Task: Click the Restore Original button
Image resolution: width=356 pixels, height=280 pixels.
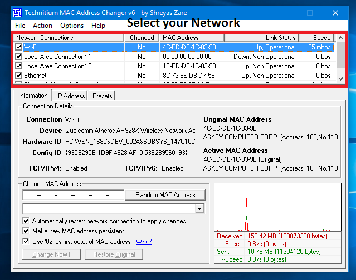Action: (x=114, y=254)
